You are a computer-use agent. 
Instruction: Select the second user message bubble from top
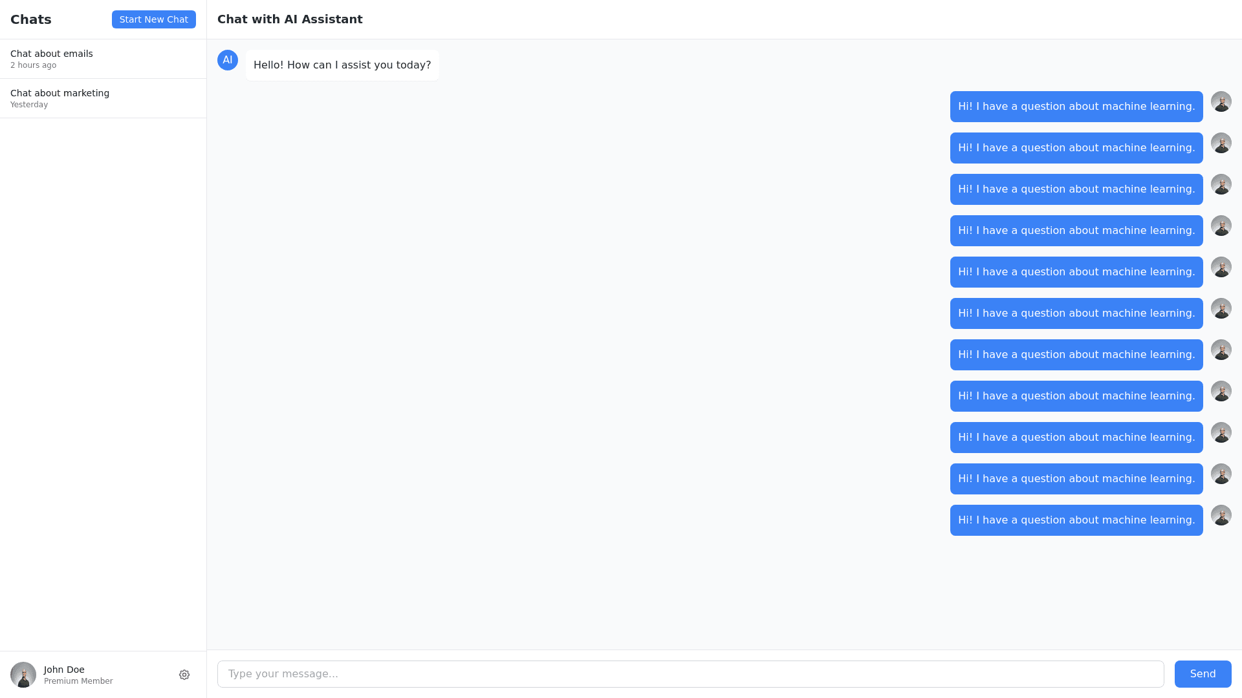tap(1076, 148)
